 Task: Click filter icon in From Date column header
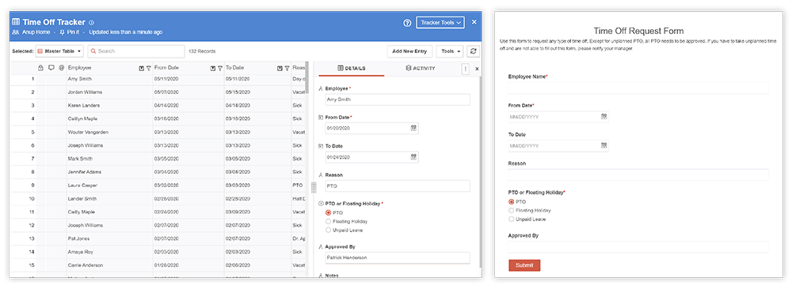pyautogui.click(x=219, y=68)
